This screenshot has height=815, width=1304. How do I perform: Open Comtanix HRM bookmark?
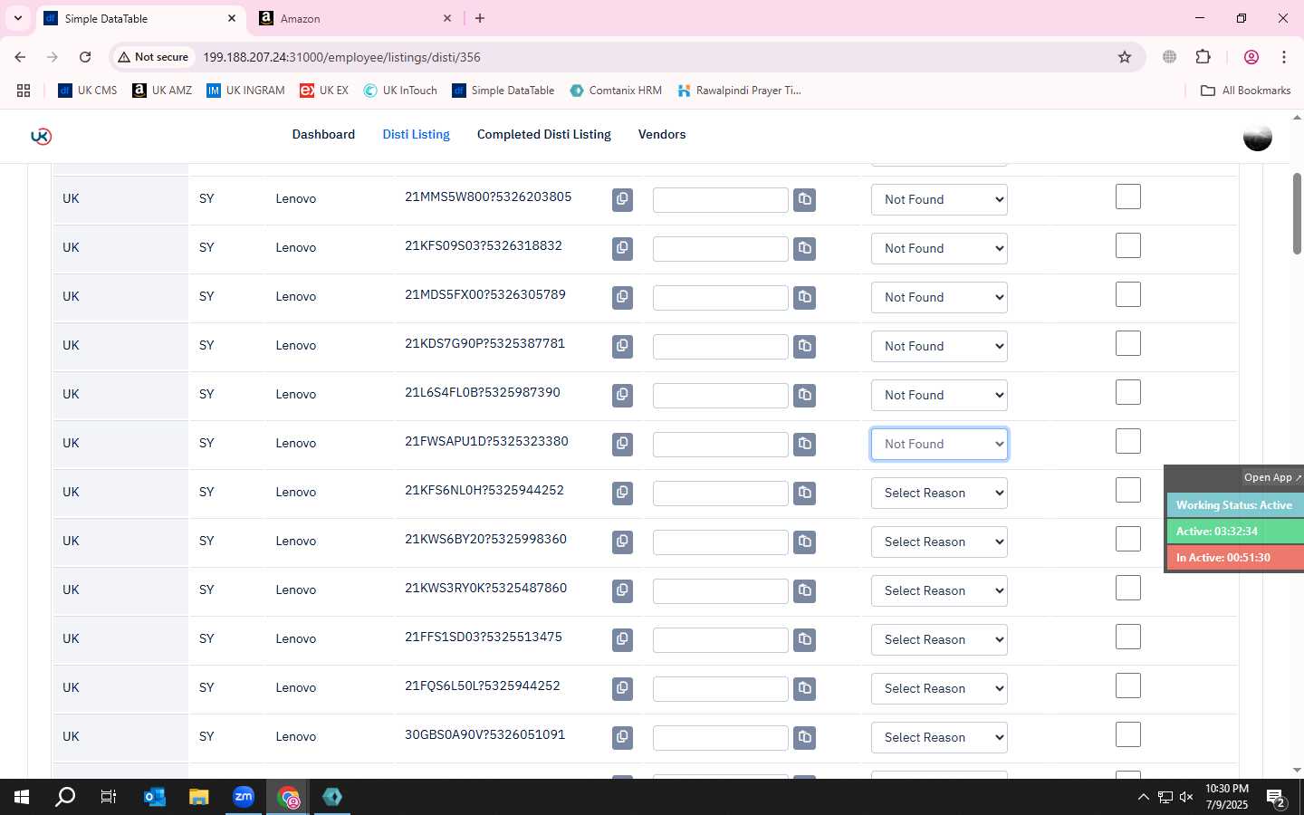pyautogui.click(x=616, y=91)
